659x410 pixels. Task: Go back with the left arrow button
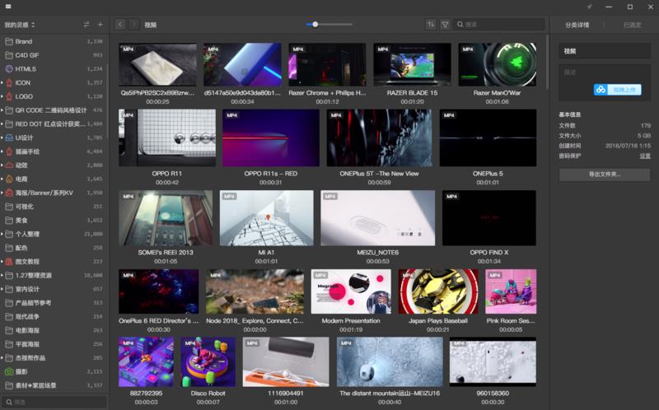121,25
